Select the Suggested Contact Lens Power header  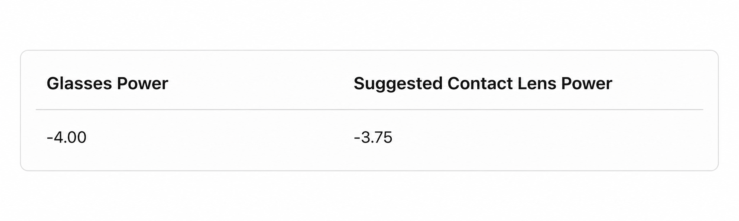pos(483,84)
